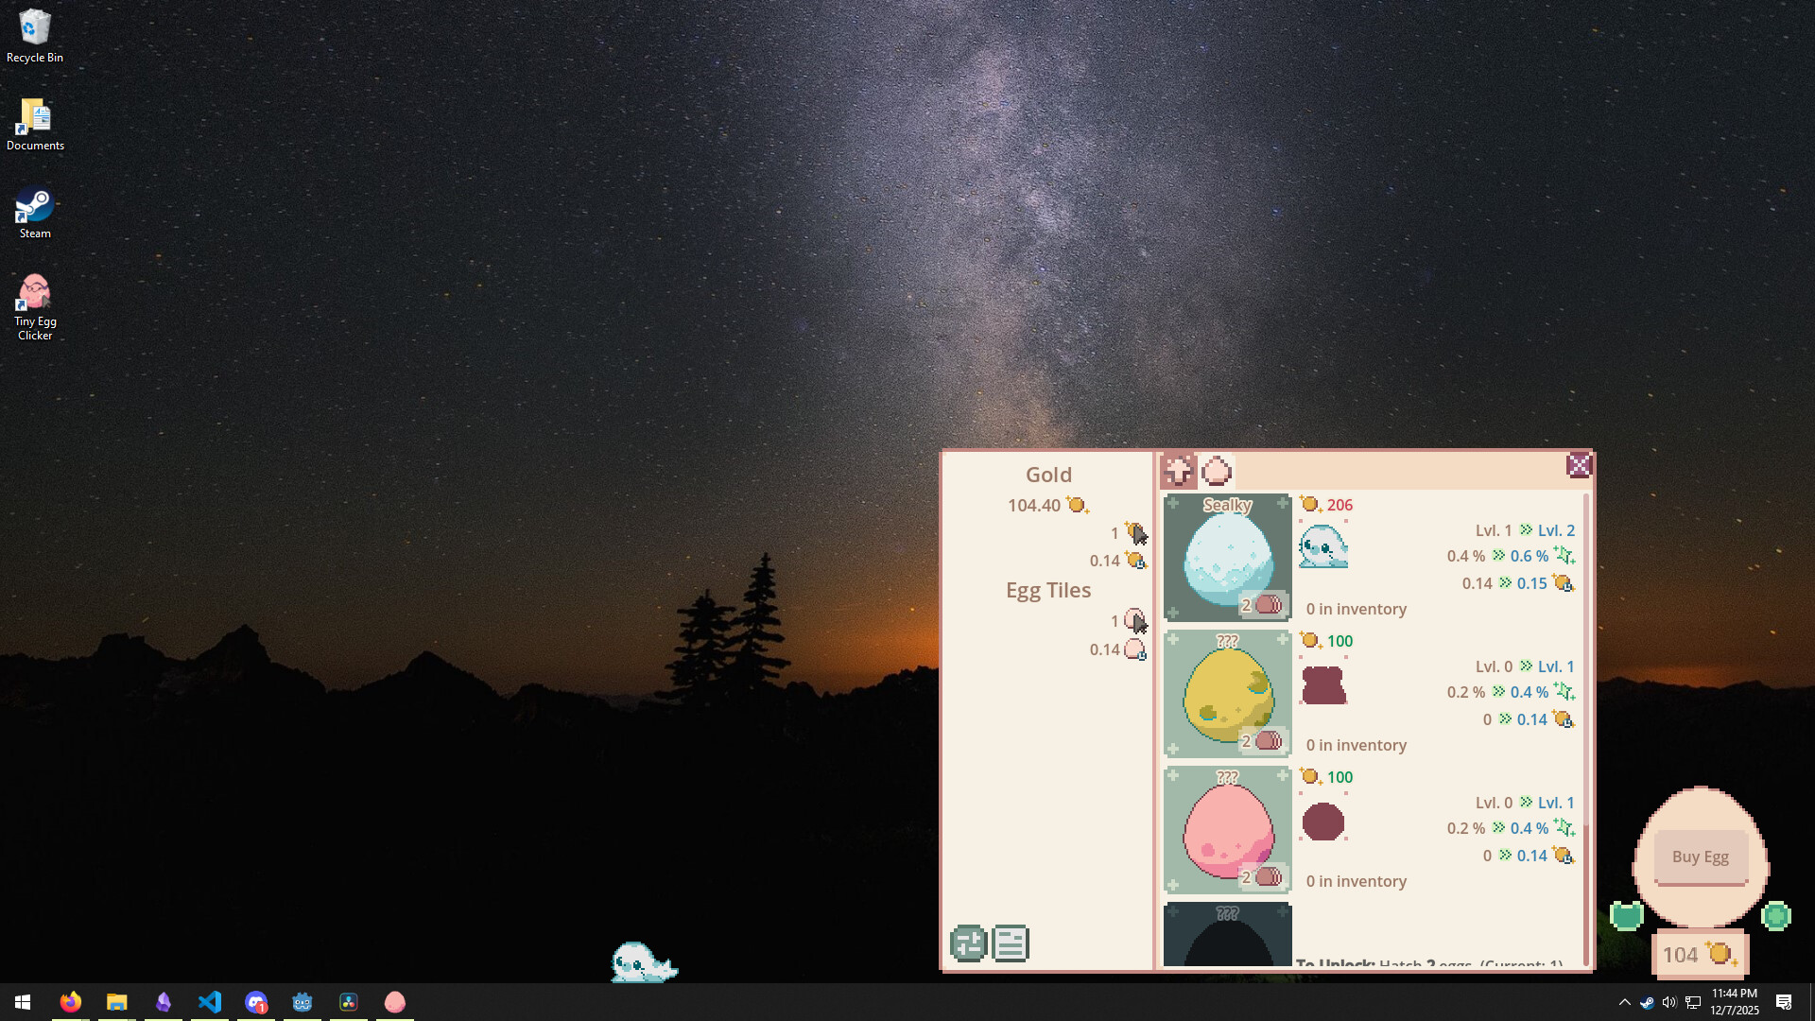Open the stats log icon beside the sliders icon
This screenshot has width=1815, height=1021.
tap(1010, 943)
